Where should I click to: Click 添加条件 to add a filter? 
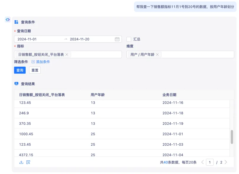41,62
